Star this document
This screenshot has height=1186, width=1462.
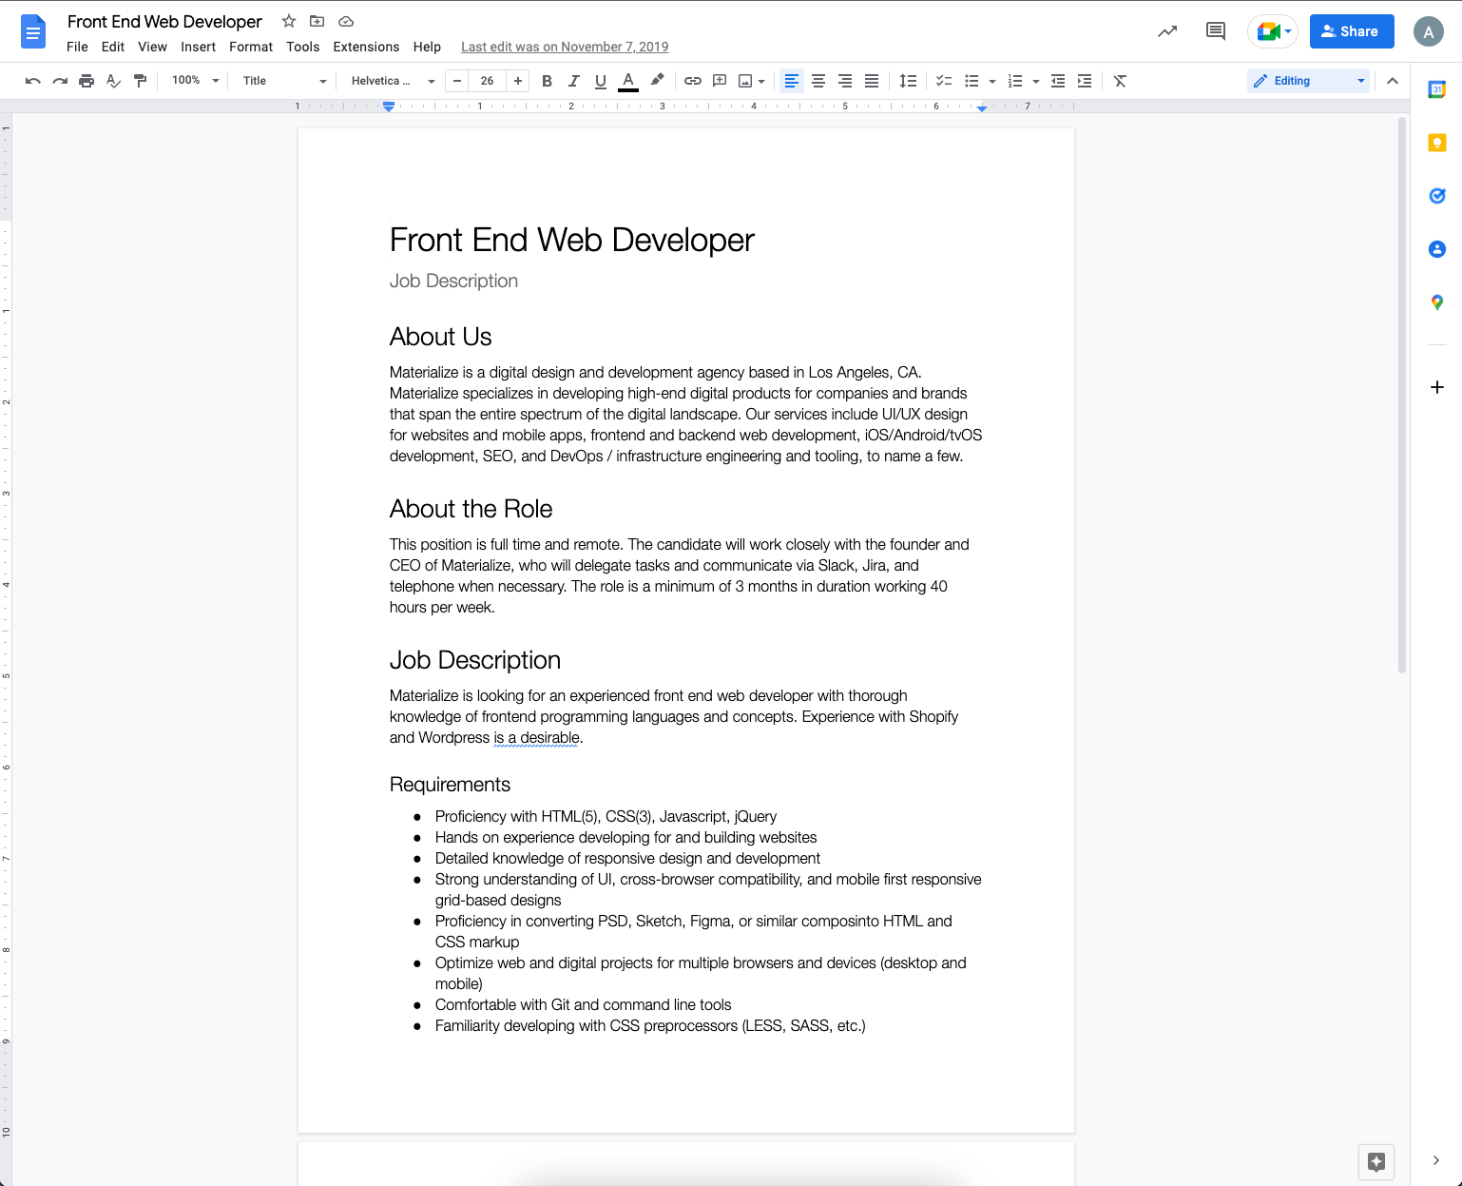(289, 21)
